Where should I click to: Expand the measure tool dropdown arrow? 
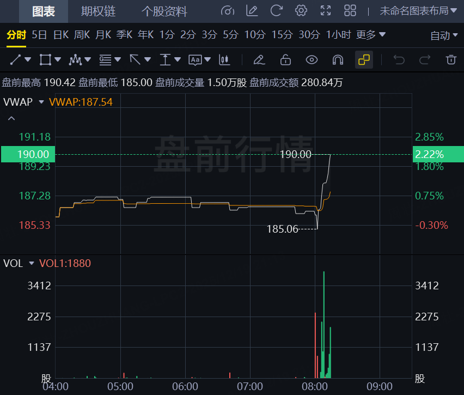[178, 60]
